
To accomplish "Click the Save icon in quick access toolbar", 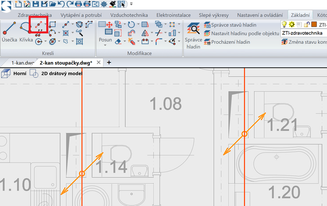I will 36,4.
